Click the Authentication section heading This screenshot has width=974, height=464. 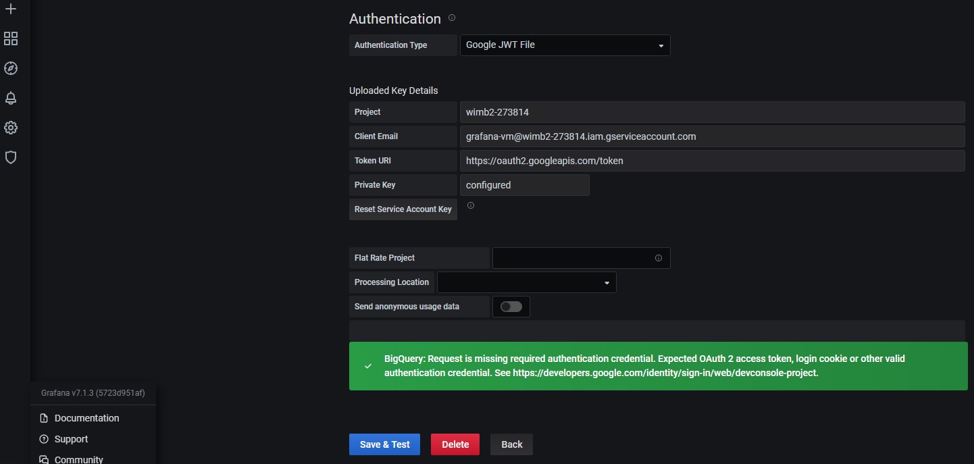[395, 19]
